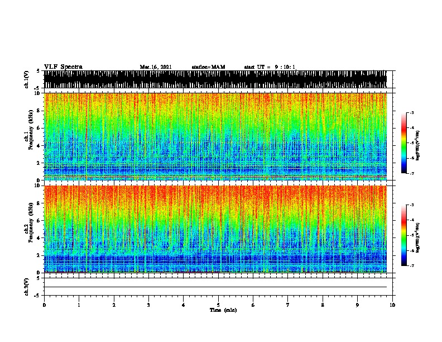442x342 pixels.
Task: Click the ch.2 colorbar log(PSD) unit label
Action: (x=417, y=237)
